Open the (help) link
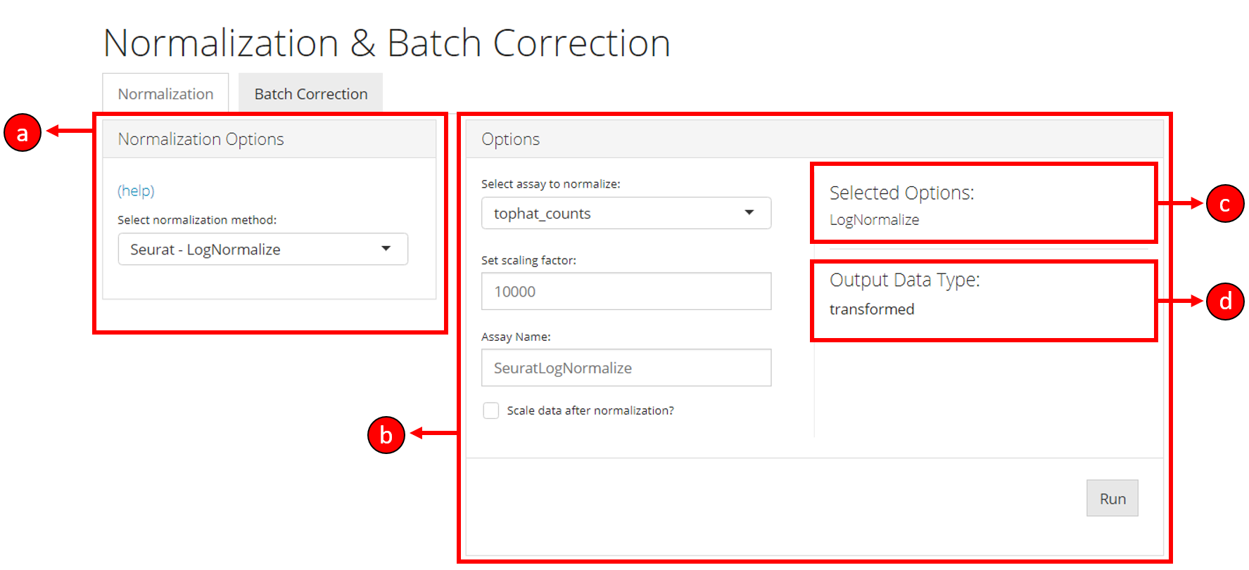The width and height of the screenshot is (1249, 570). (136, 190)
